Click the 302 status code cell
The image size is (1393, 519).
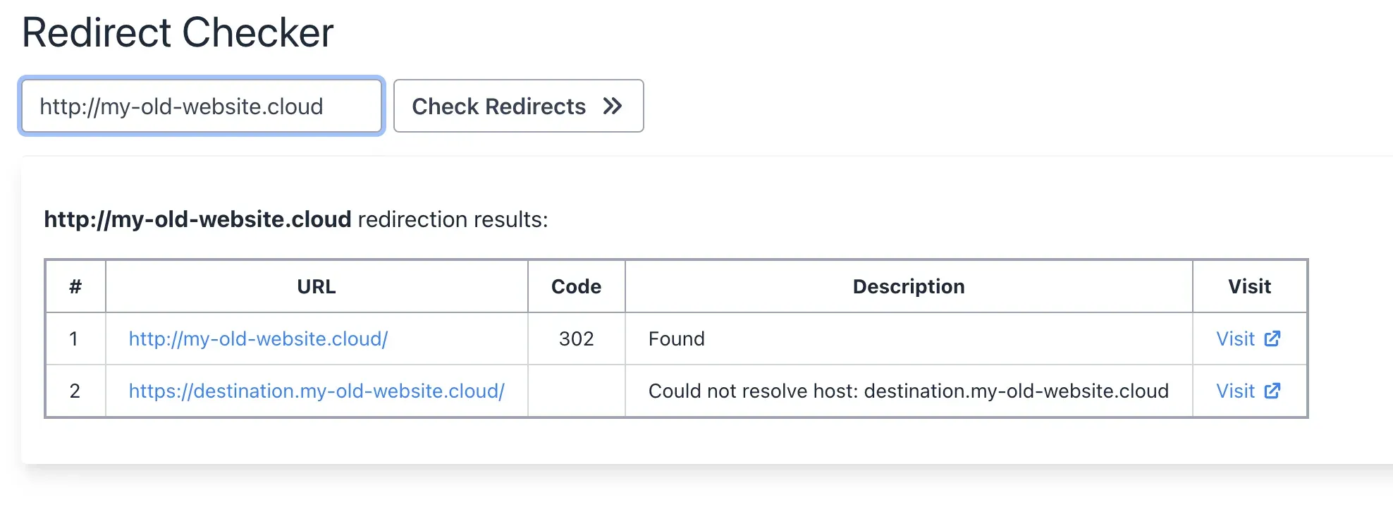(575, 339)
